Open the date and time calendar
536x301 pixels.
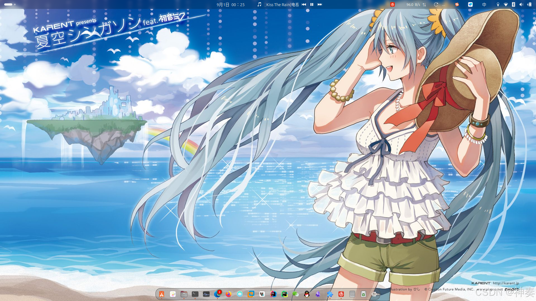pyautogui.click(x=231, y=4)
